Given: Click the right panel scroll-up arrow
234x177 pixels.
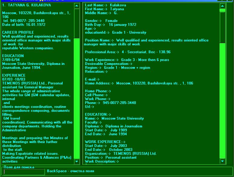Looking at the screenshot, I should point(222,6).
